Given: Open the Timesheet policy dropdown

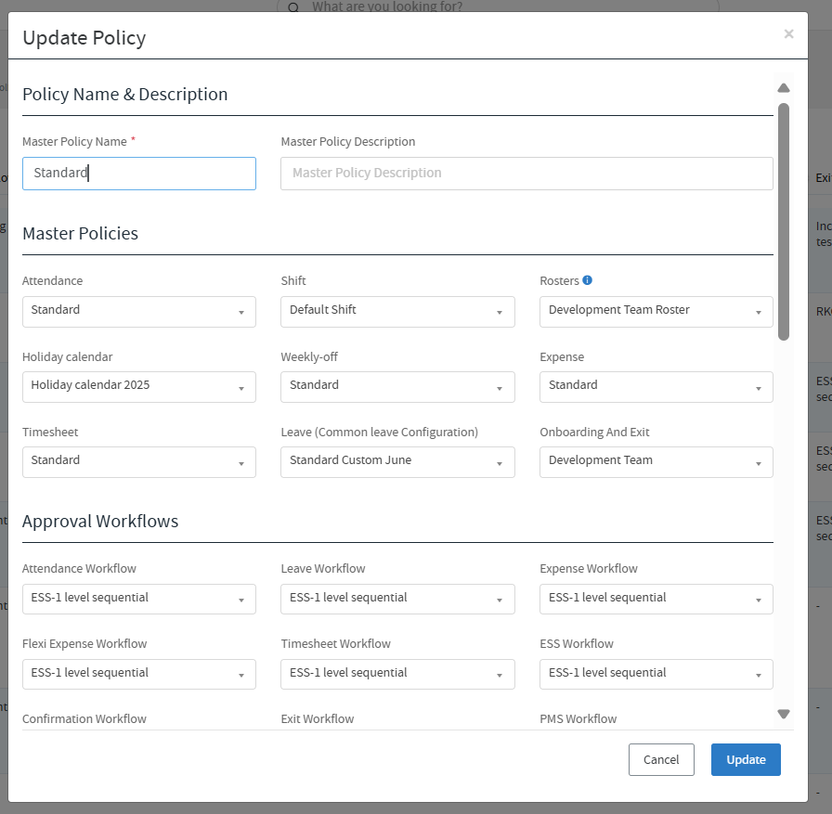Looking at the screenshot, I should tap(139, 461).
